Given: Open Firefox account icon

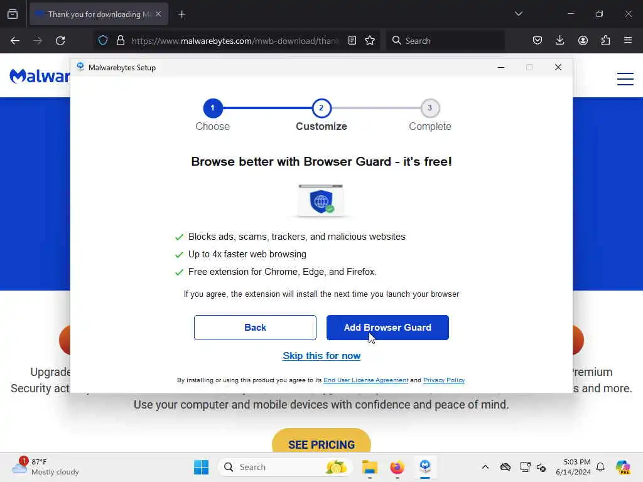Looking at the screenshot, I should tap(583, 40).
